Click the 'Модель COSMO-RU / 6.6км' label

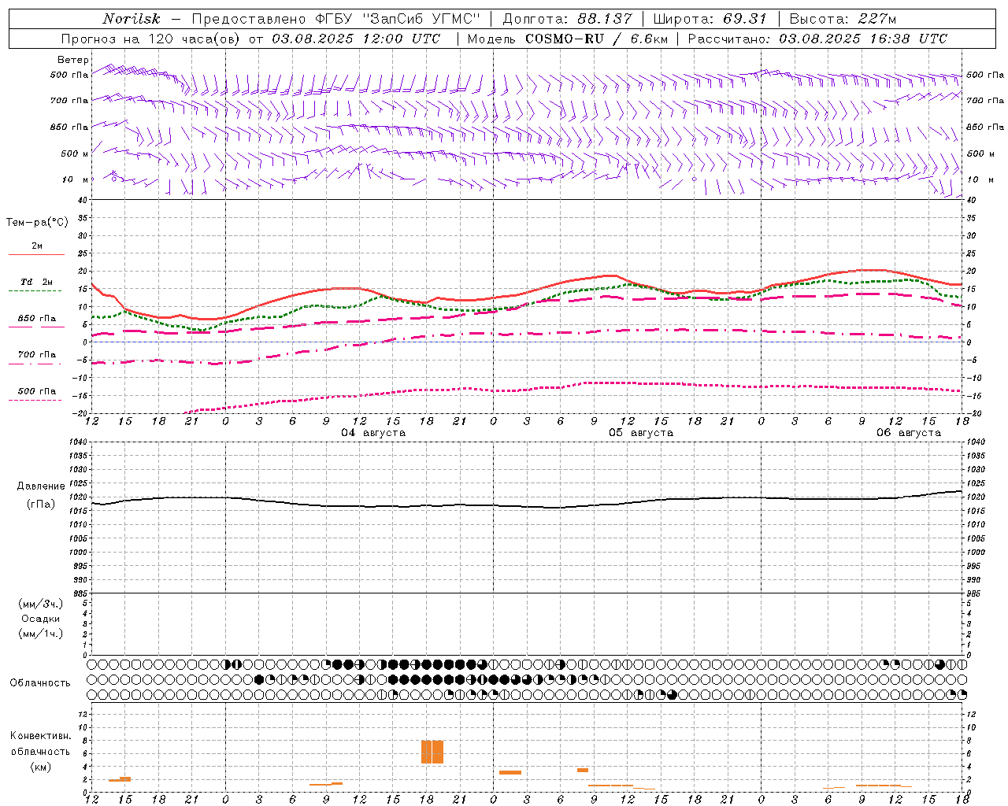tap(568, 39)
